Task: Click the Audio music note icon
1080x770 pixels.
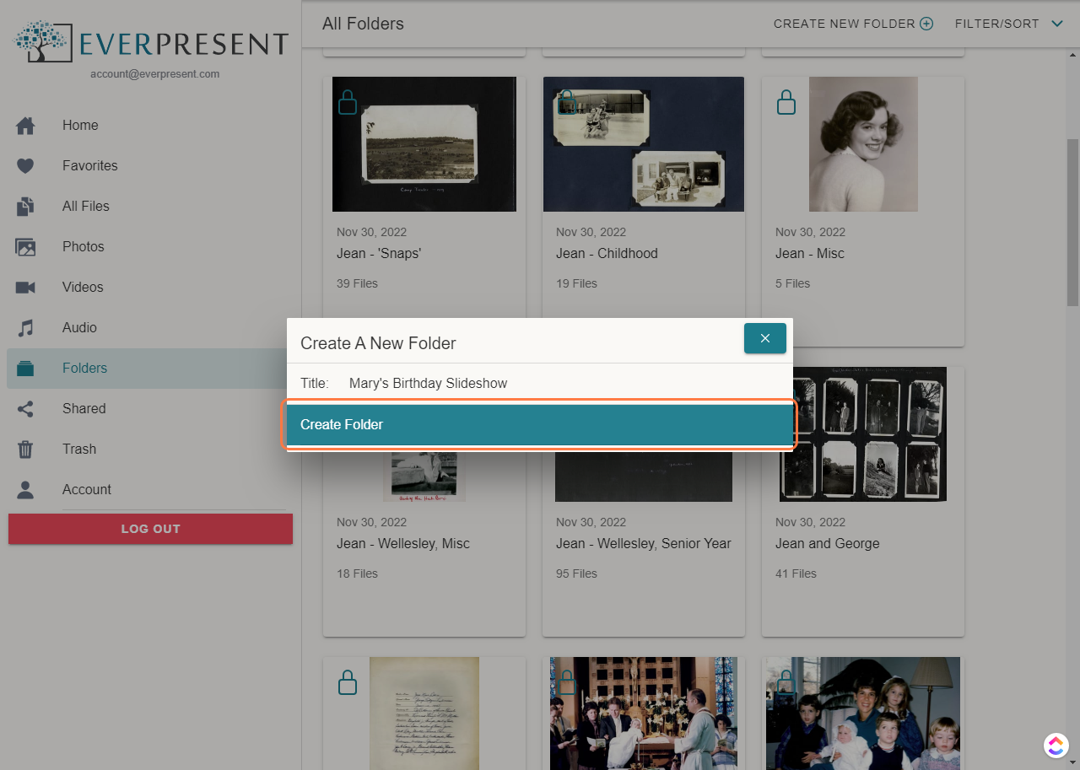Action: [25, 328]
